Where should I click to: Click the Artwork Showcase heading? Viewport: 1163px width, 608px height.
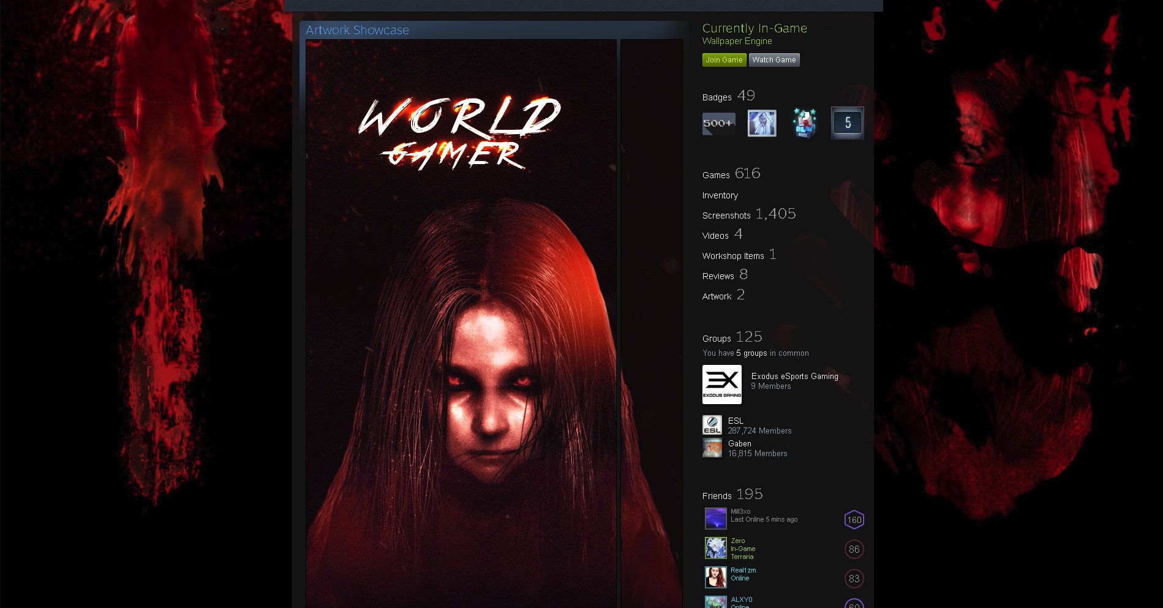click(358, 30)
